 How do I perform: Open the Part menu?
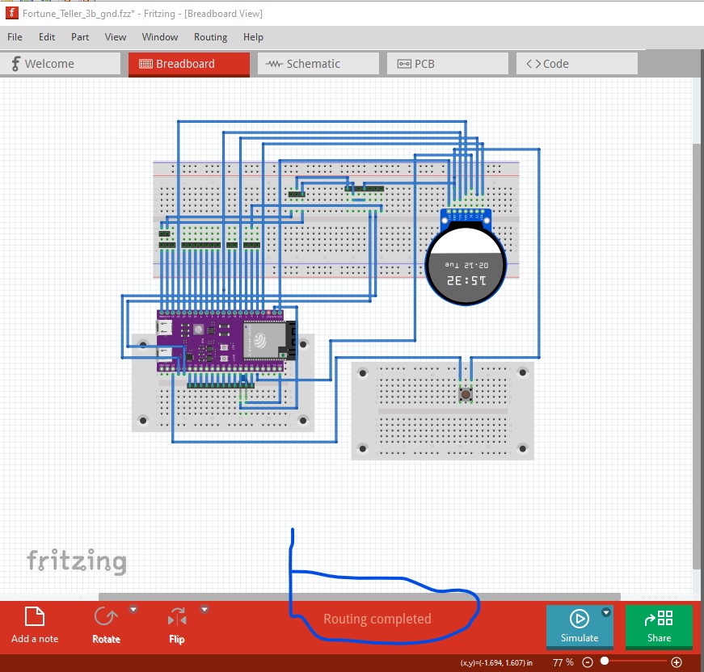pyautogui.click(x=80, y=37)
